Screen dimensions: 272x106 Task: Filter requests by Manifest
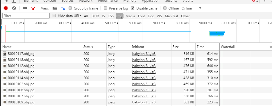(171, 16)
